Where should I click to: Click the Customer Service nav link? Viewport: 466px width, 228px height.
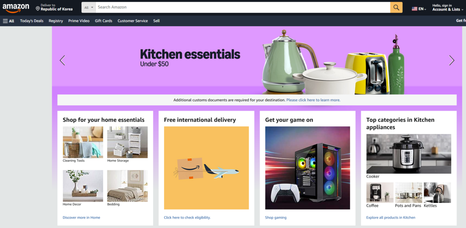pyautogui.click(x=132, y=21)
